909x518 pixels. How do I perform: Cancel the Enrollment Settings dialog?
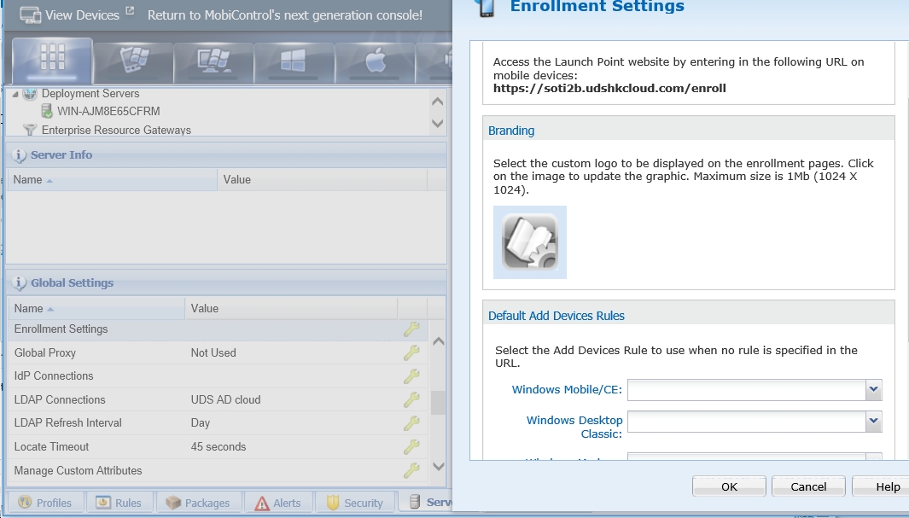tap(807, 486)
